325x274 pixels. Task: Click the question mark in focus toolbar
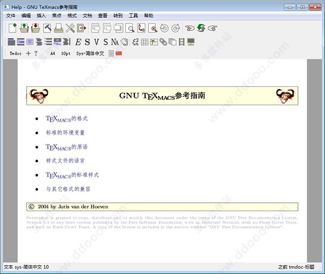(x=36, y=53)
